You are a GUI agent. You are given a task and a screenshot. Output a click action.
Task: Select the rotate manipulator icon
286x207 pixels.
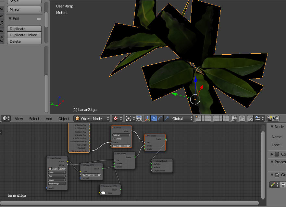[160, 119]
